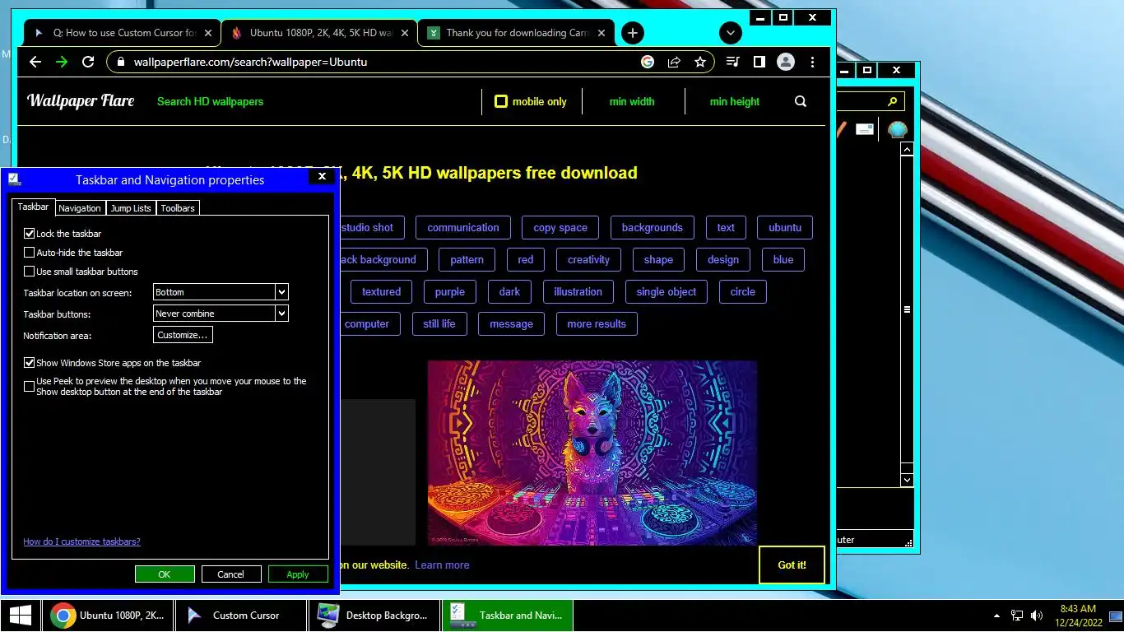Open the DJ wolf wallpaper thumbnail
The height and width of the screenshot is (632, 1124).
tap(592, 453)
